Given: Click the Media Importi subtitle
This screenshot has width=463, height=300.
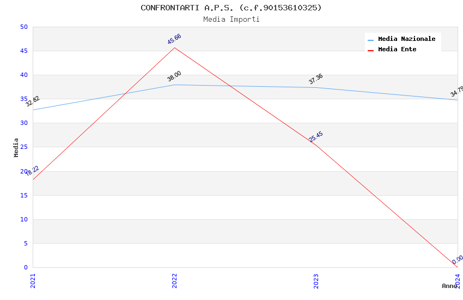Looking at the screenshot, I should point(231,20).
